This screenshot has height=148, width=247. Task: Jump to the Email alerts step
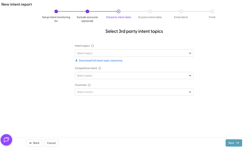coord(181,11)
